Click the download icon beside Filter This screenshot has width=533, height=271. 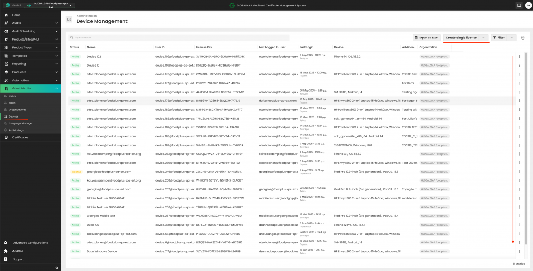tap(522, 37)
